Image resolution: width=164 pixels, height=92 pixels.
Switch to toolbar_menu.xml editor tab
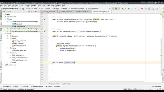[66, 12]
